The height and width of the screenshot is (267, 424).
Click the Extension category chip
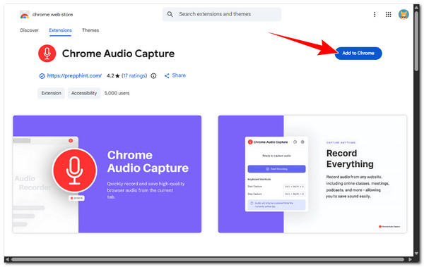(51, 93)
